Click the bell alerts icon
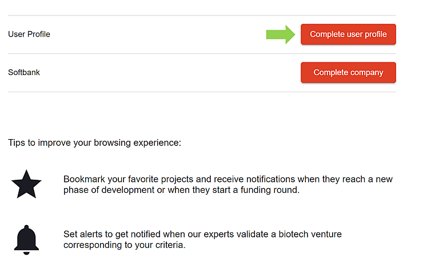Screen dimensions: 439x269 [x=26, y=240]
